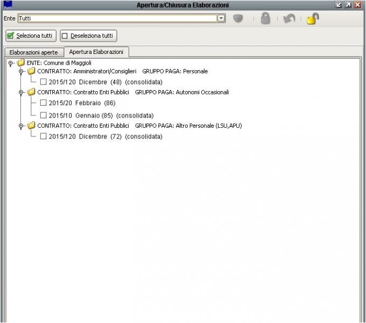366x323 pixels.
Task: Check 2015/120 Dicembre (48) box
Action: 43,81
